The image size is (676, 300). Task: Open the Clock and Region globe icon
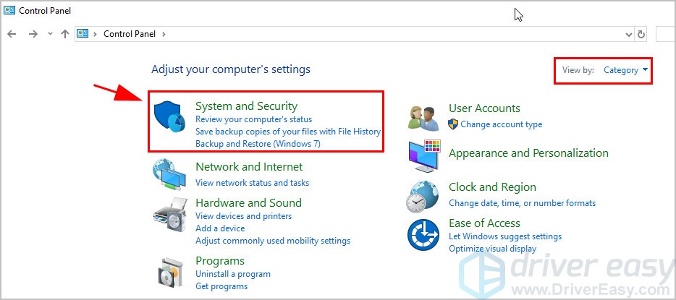[x=422, y=197]
